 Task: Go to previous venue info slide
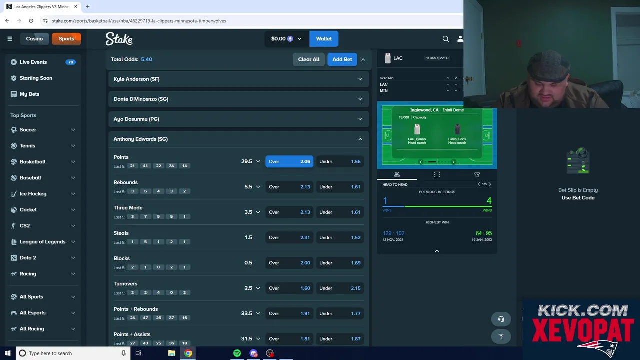(421, 162)
